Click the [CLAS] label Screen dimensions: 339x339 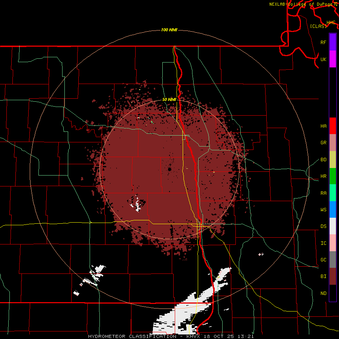tap(318, 26)
